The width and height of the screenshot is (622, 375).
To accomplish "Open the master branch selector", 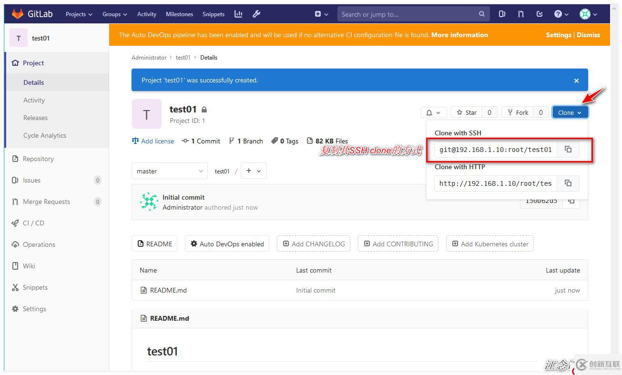I will 170,171.
